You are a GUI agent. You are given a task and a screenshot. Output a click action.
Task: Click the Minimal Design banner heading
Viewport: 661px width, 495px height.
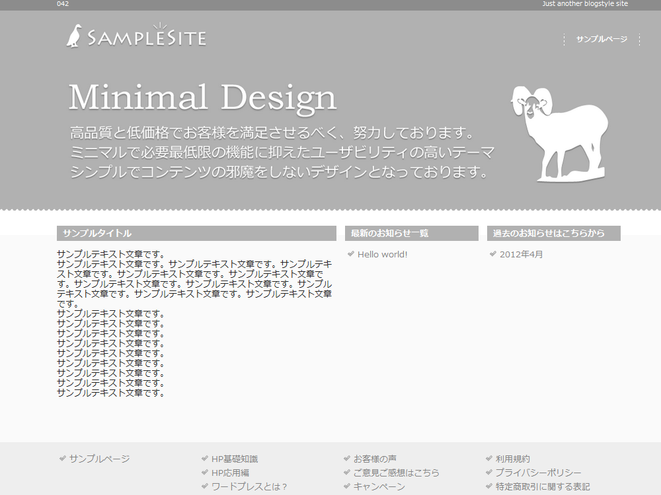pyautogui.click(x=202, y=98)
